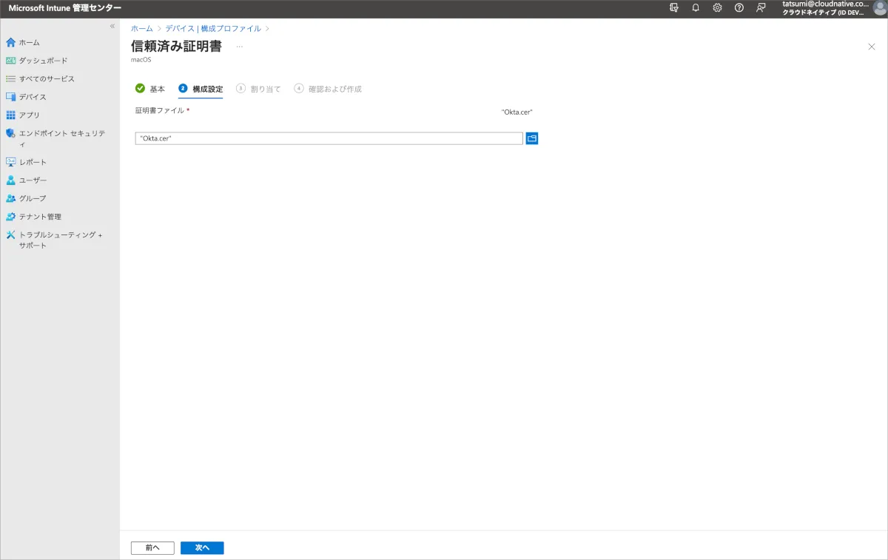
Task: Click the ユーザー person icon
Action: [x=10, y=180]
